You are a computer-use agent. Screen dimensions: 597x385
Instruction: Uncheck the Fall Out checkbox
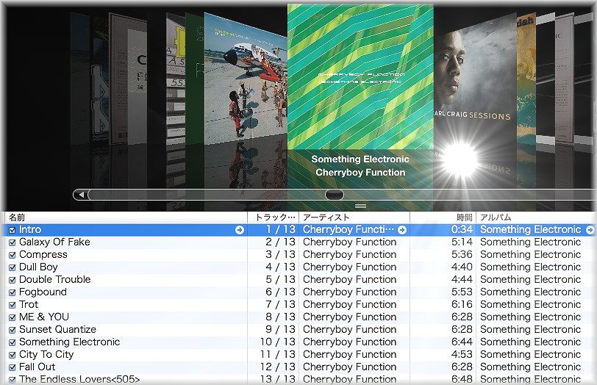tap(12, 368)
